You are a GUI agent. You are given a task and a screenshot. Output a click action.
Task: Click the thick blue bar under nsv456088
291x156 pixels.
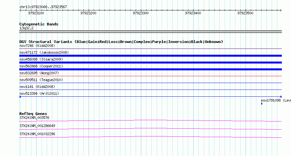coord(150,63)
